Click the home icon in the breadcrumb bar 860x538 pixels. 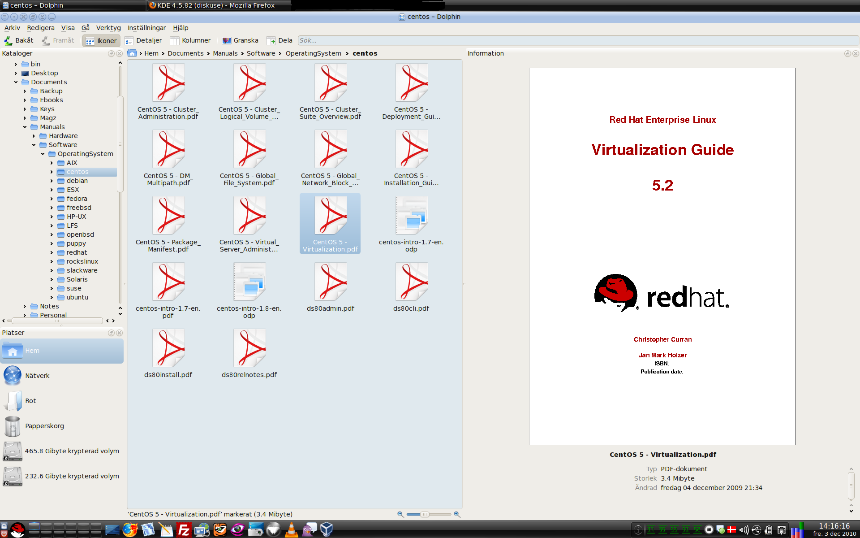[x=132, y=53]
